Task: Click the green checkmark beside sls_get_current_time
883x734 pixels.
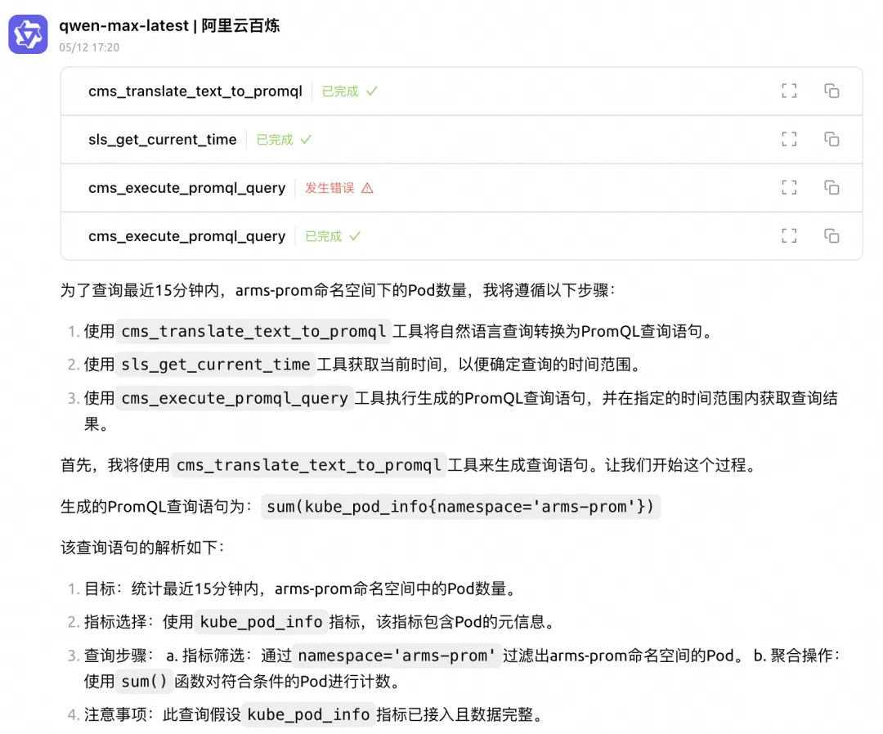Action: [x=306, y=140]
